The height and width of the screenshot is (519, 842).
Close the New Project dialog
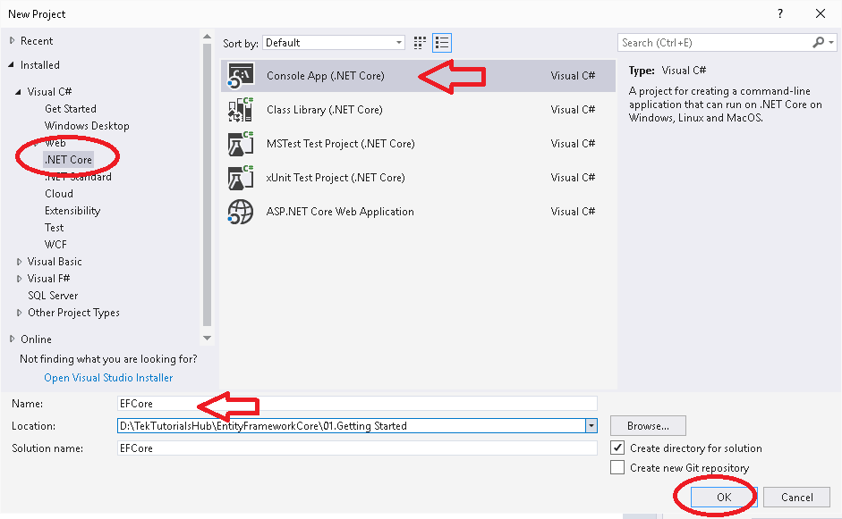[x=821, y=14]
